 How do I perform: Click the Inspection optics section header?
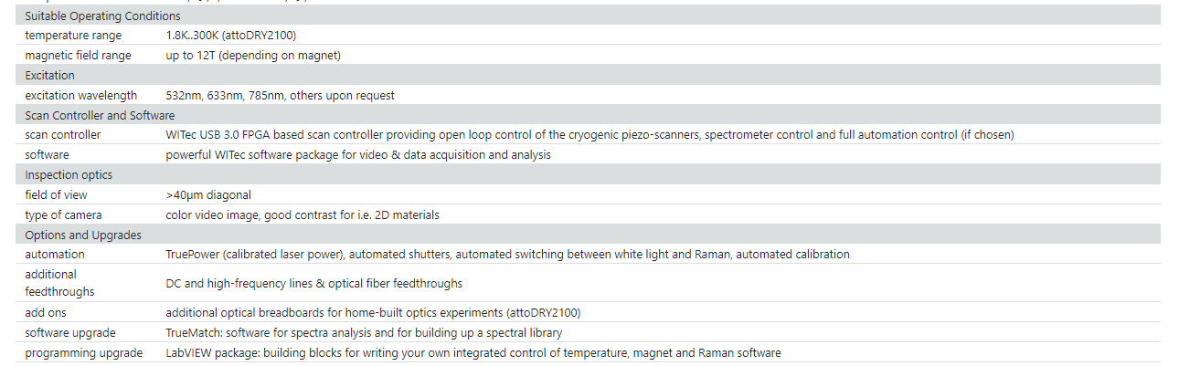click(69, 175)
